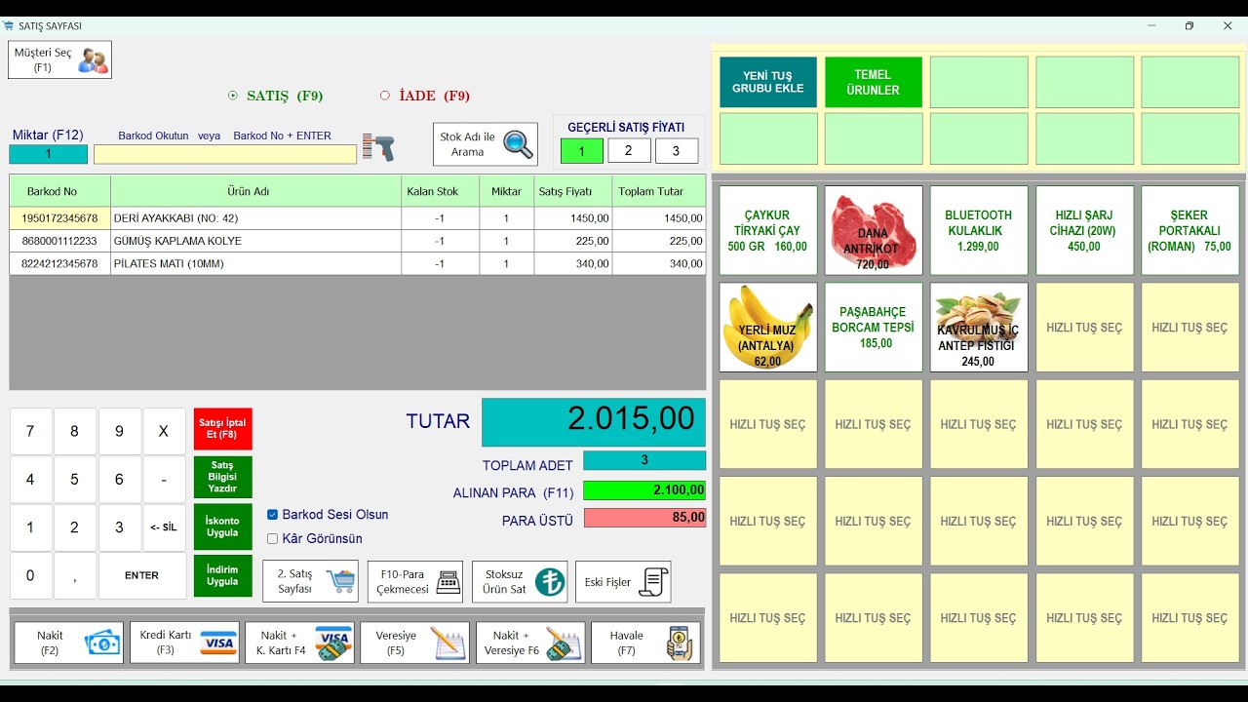Open Eski Fişler receipts
The height and width of the screenshot is (702, 1248).
623,582
